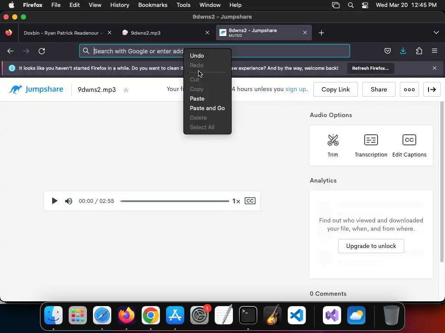Mute audio with the speaker icon
The height and width of the screenshot is (333, 445).
click(68, 201)
